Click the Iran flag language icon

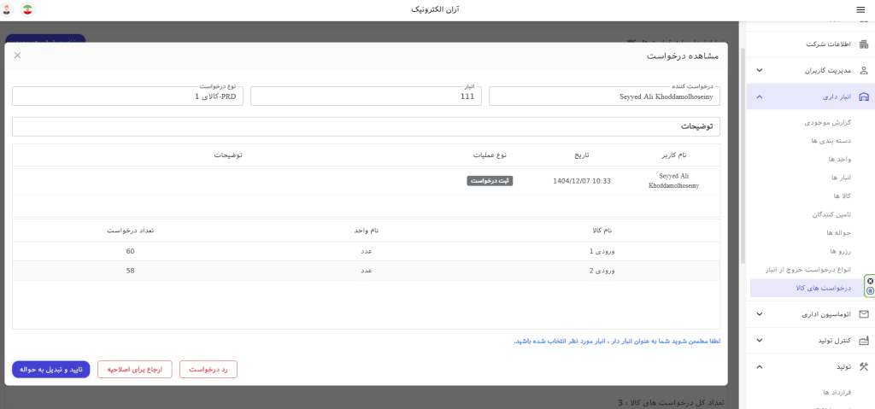[27, 9]
